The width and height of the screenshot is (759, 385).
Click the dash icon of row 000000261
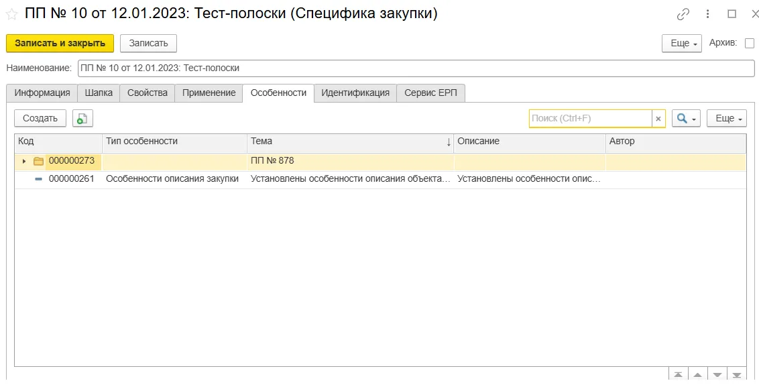coord(39,178)
